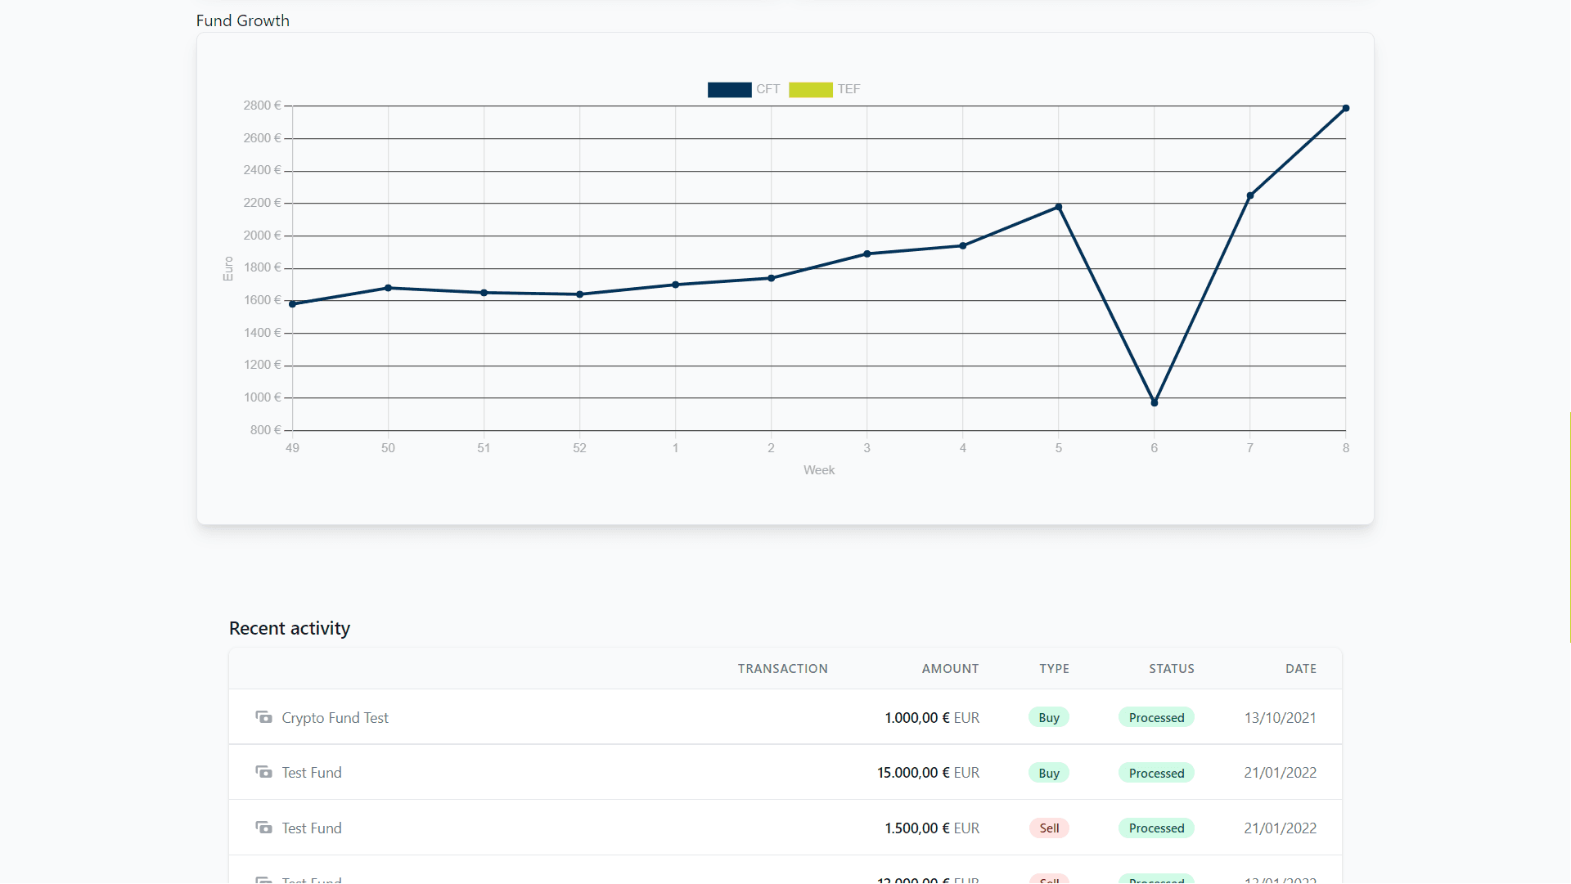
Task: Click the icon beside Crypto Fund Test
Action: 263,717
